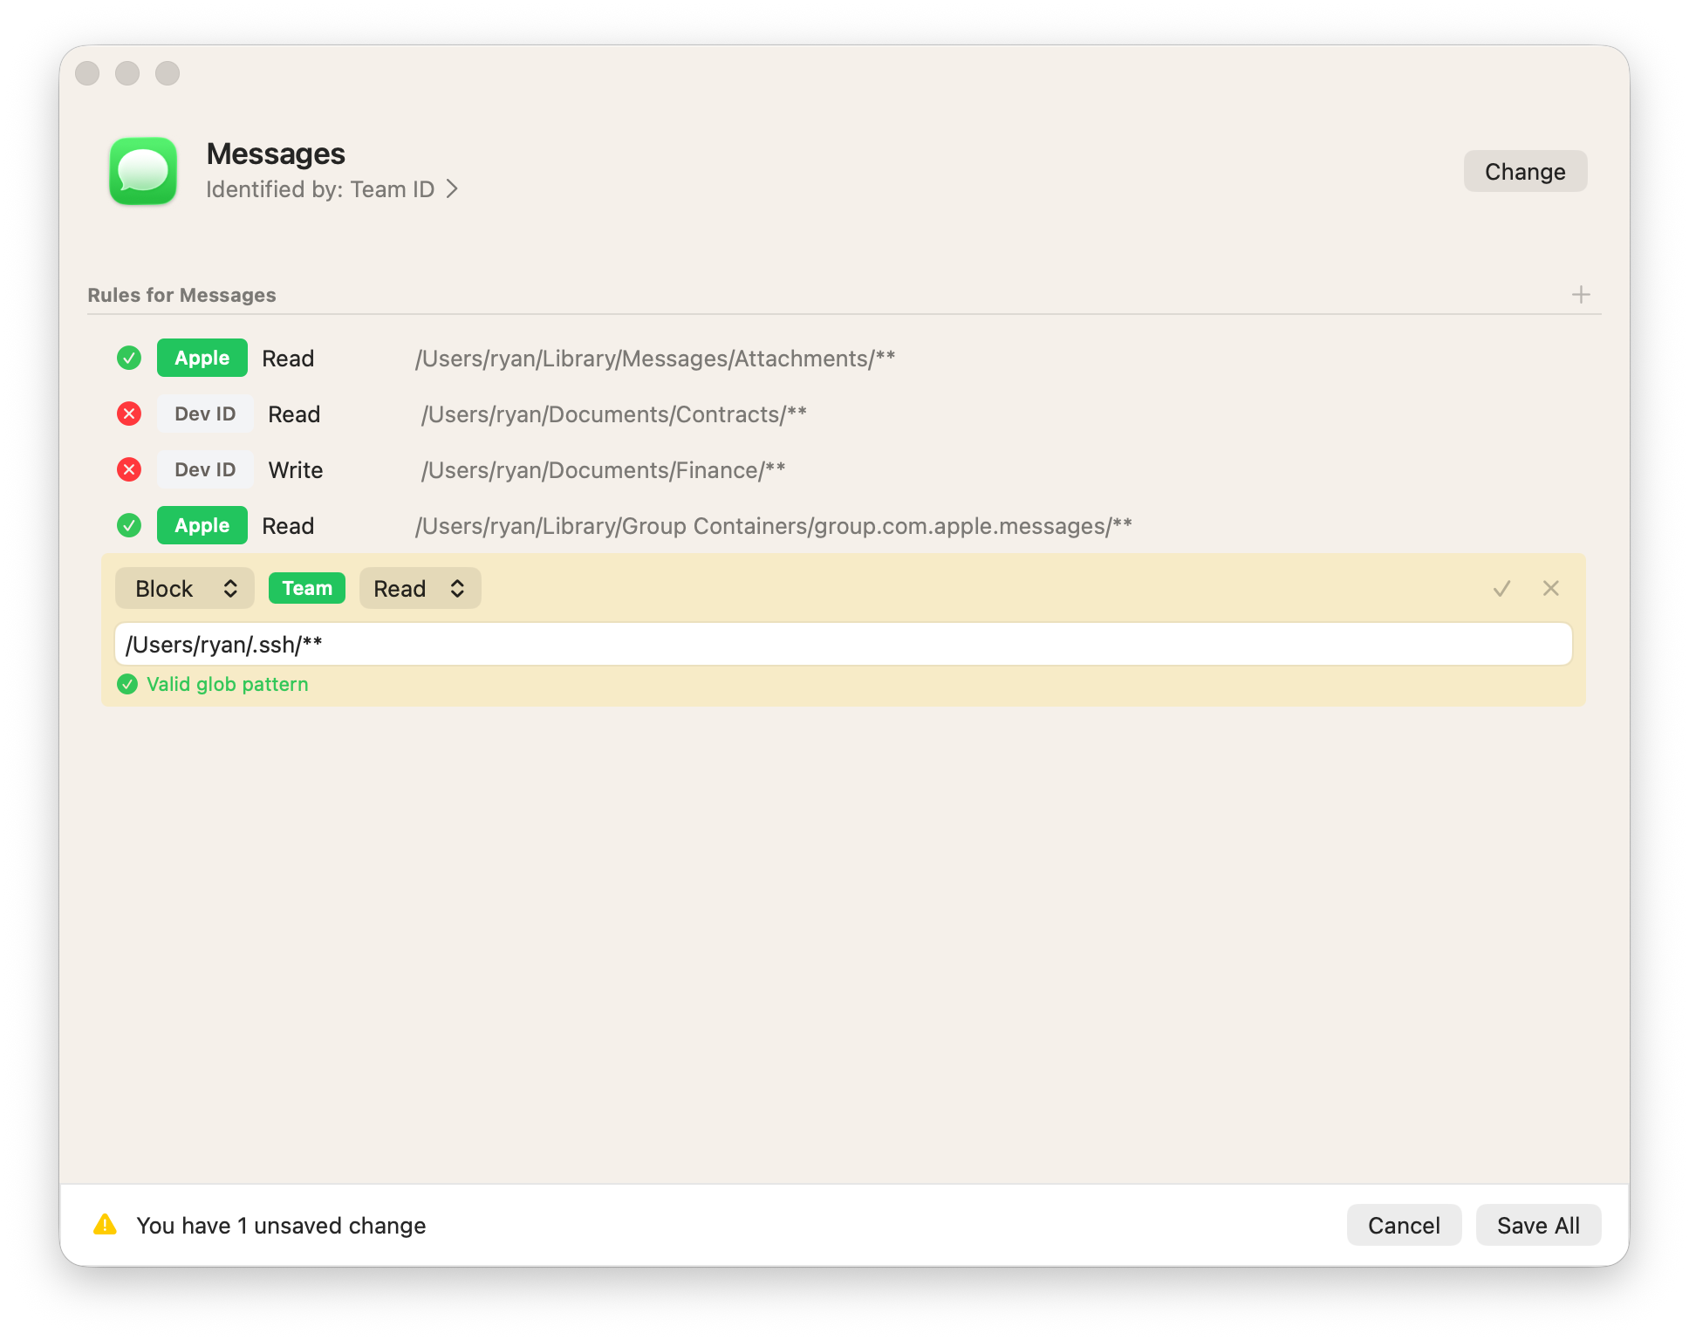
Task: Click the warning triangle near unsaved changes
Action: [106, 1225]
